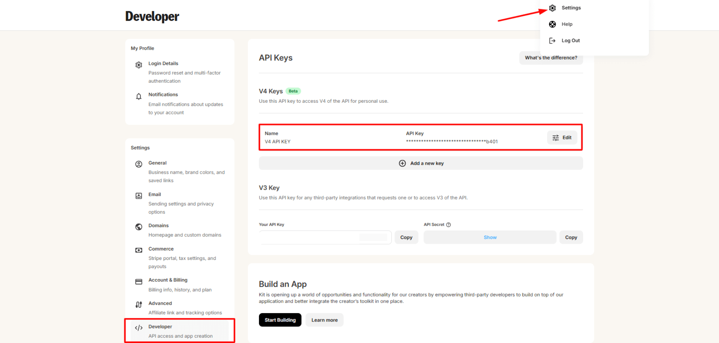The width and height of the screenshot is (719, 343).
Task: Click the Edit button for V4 API KEY
Action: click(x=562, y=137)
